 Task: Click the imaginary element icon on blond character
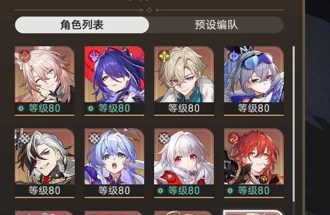[164, 56]
